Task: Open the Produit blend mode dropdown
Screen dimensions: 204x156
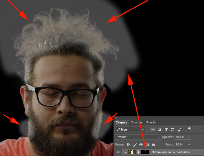Action: 138,137
